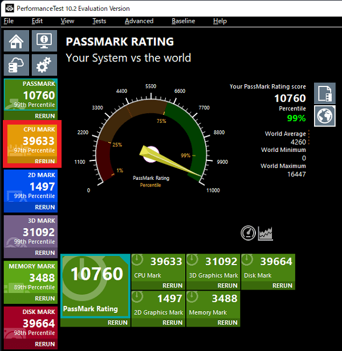Click the green 99% percentile value
This screenshot has height=351, width=342.
[296, 118]
